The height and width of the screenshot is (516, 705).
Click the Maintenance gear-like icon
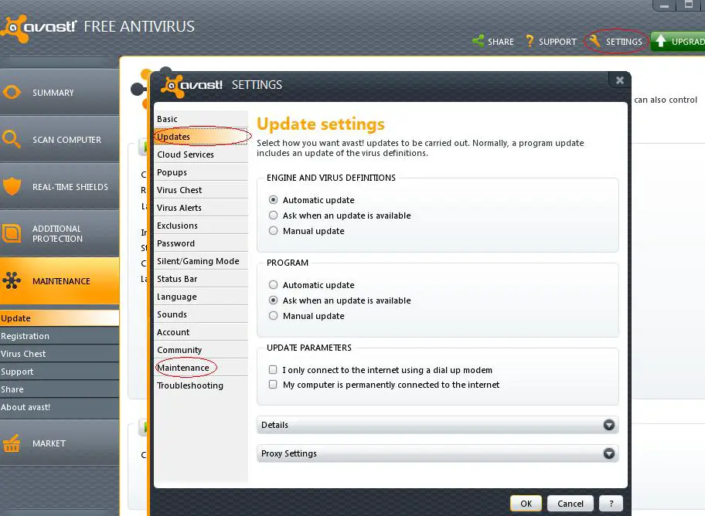[x=12, y=280]
